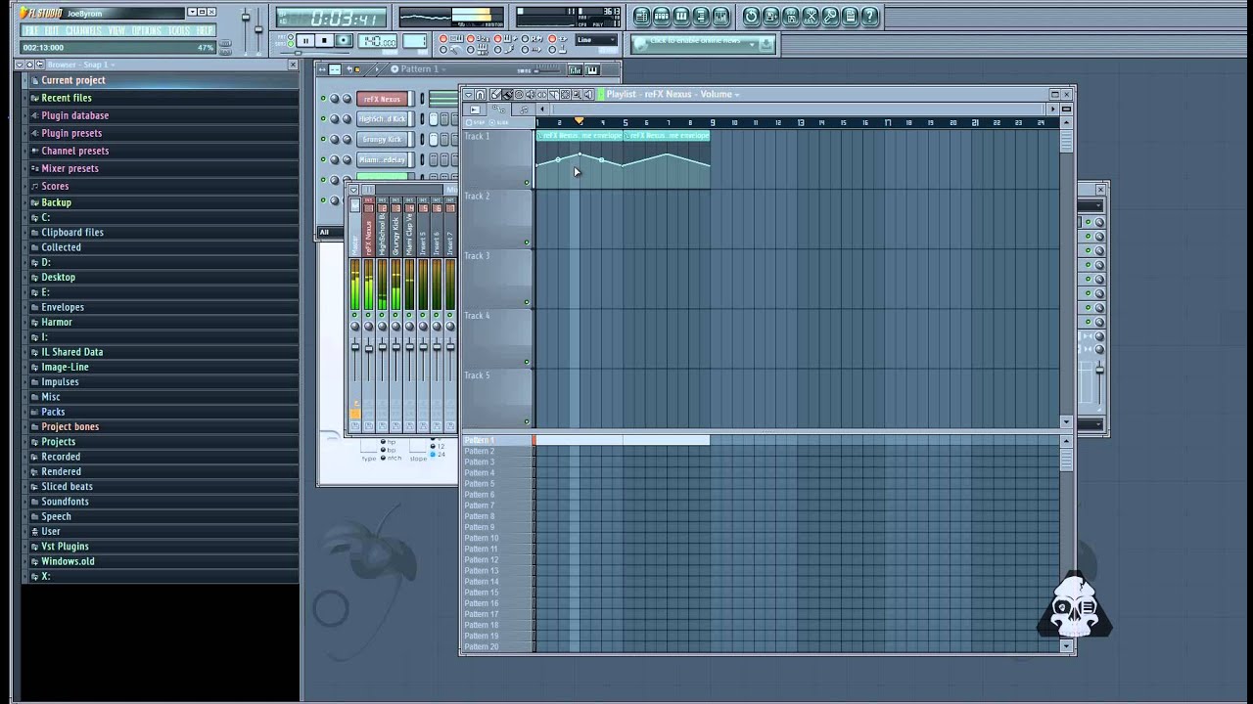Screen dimensions: 1253x704
Task: Select the Slice tool in the Playlist
Action: (554, 94)
